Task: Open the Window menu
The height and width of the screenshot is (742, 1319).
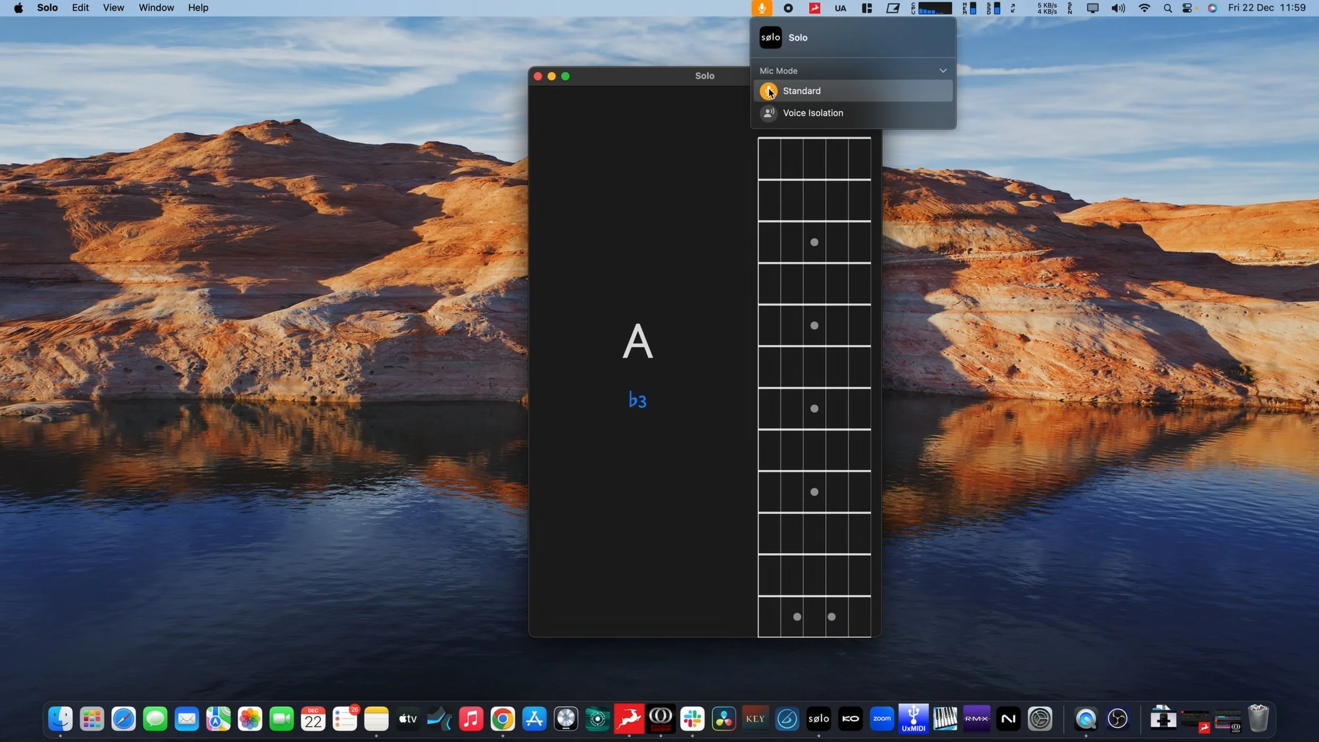Action: click(x=156, y=8)
